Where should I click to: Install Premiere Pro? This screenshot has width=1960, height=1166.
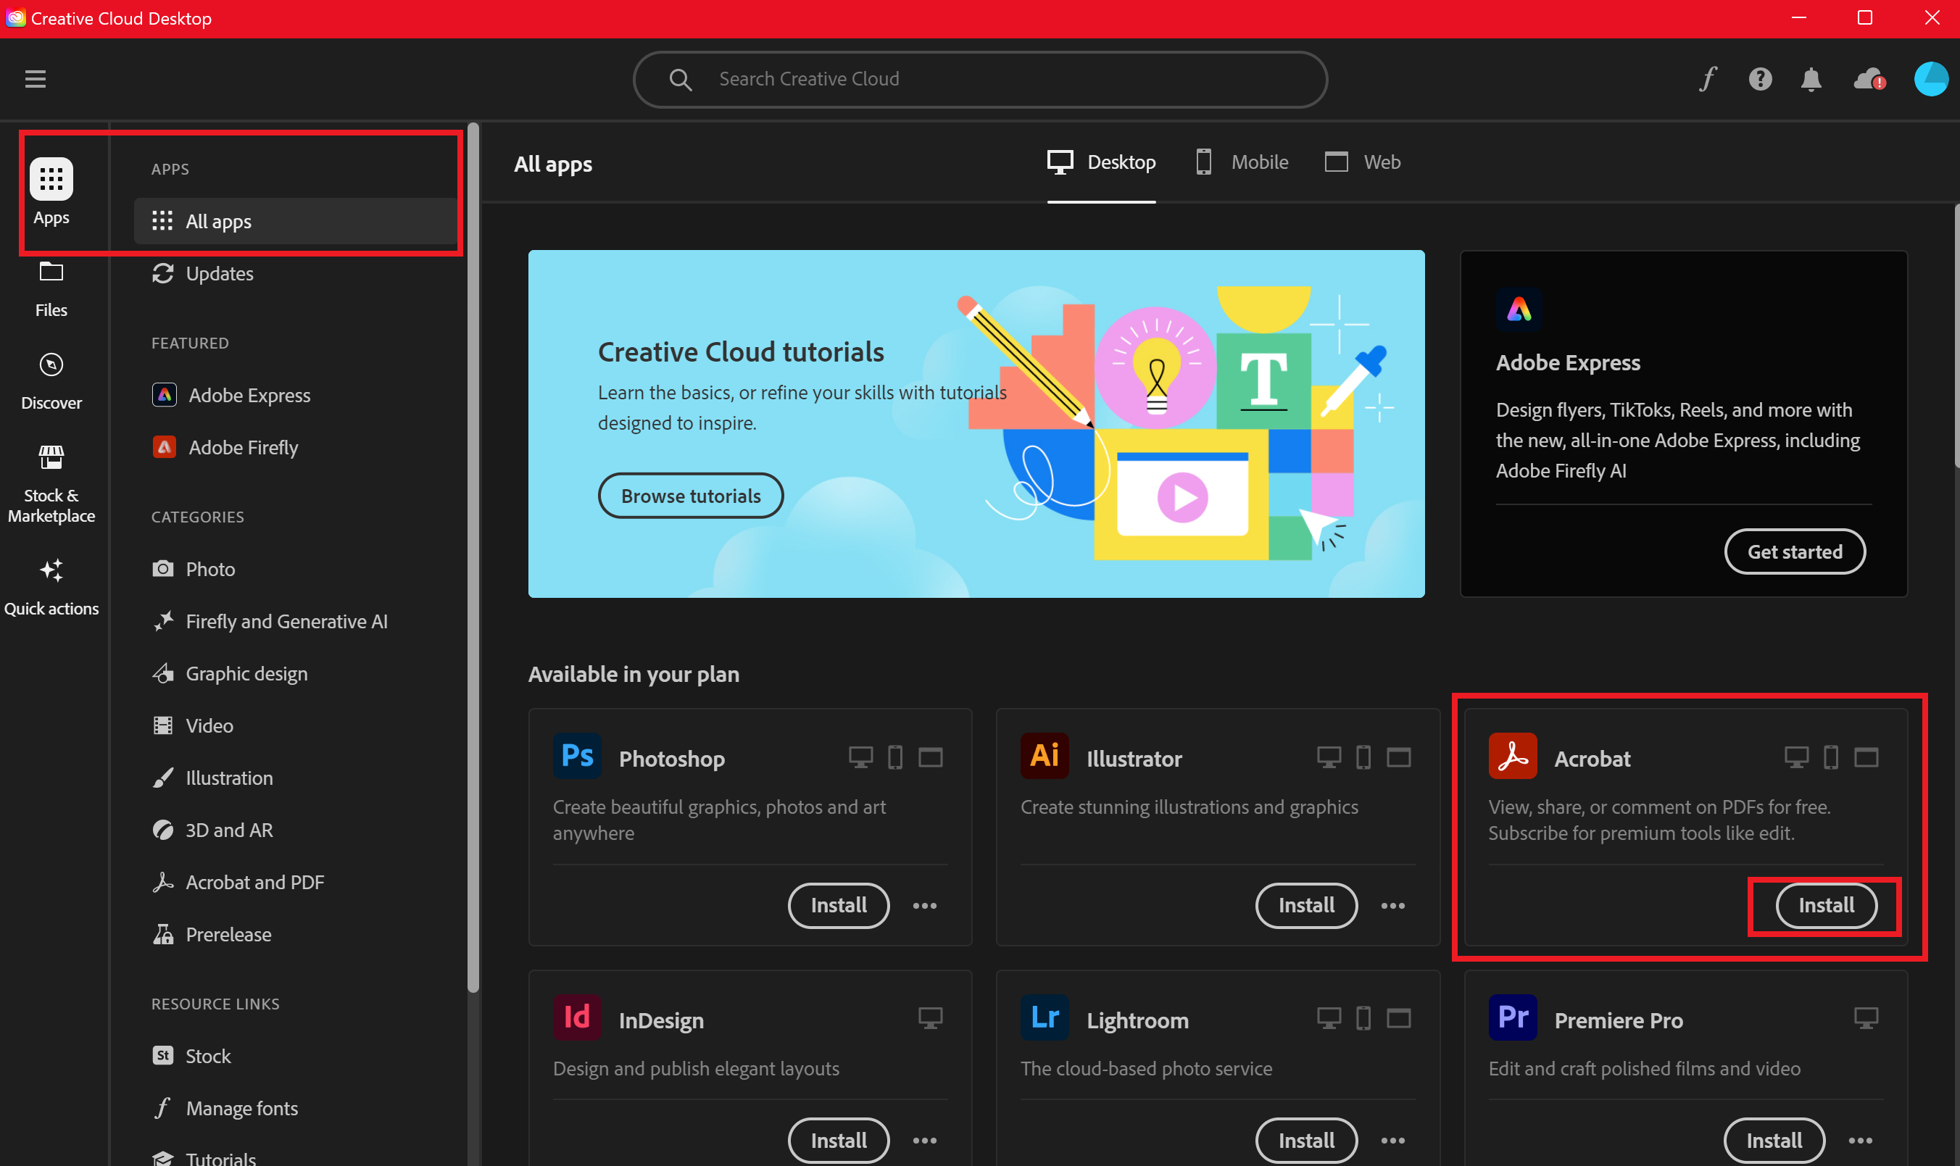pos(1774,1140)
